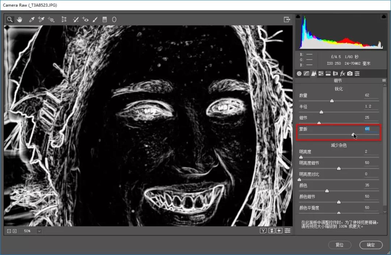This screenshot has width=391, height=255.
Task: Click the 复位 button
Action: click(x=340, y=245)
